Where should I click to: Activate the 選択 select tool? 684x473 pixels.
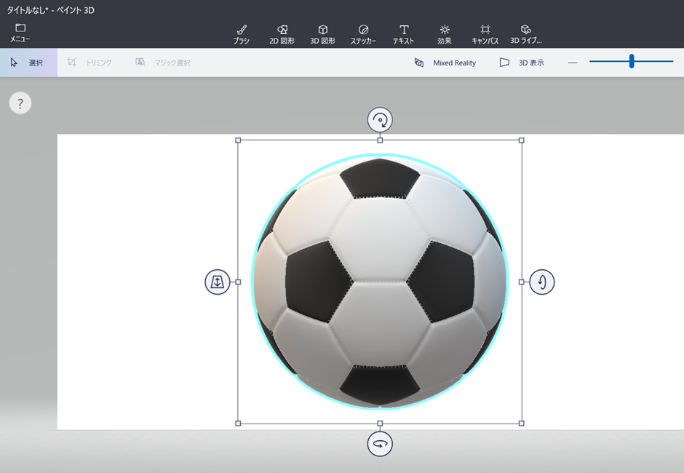coord(28,63)
